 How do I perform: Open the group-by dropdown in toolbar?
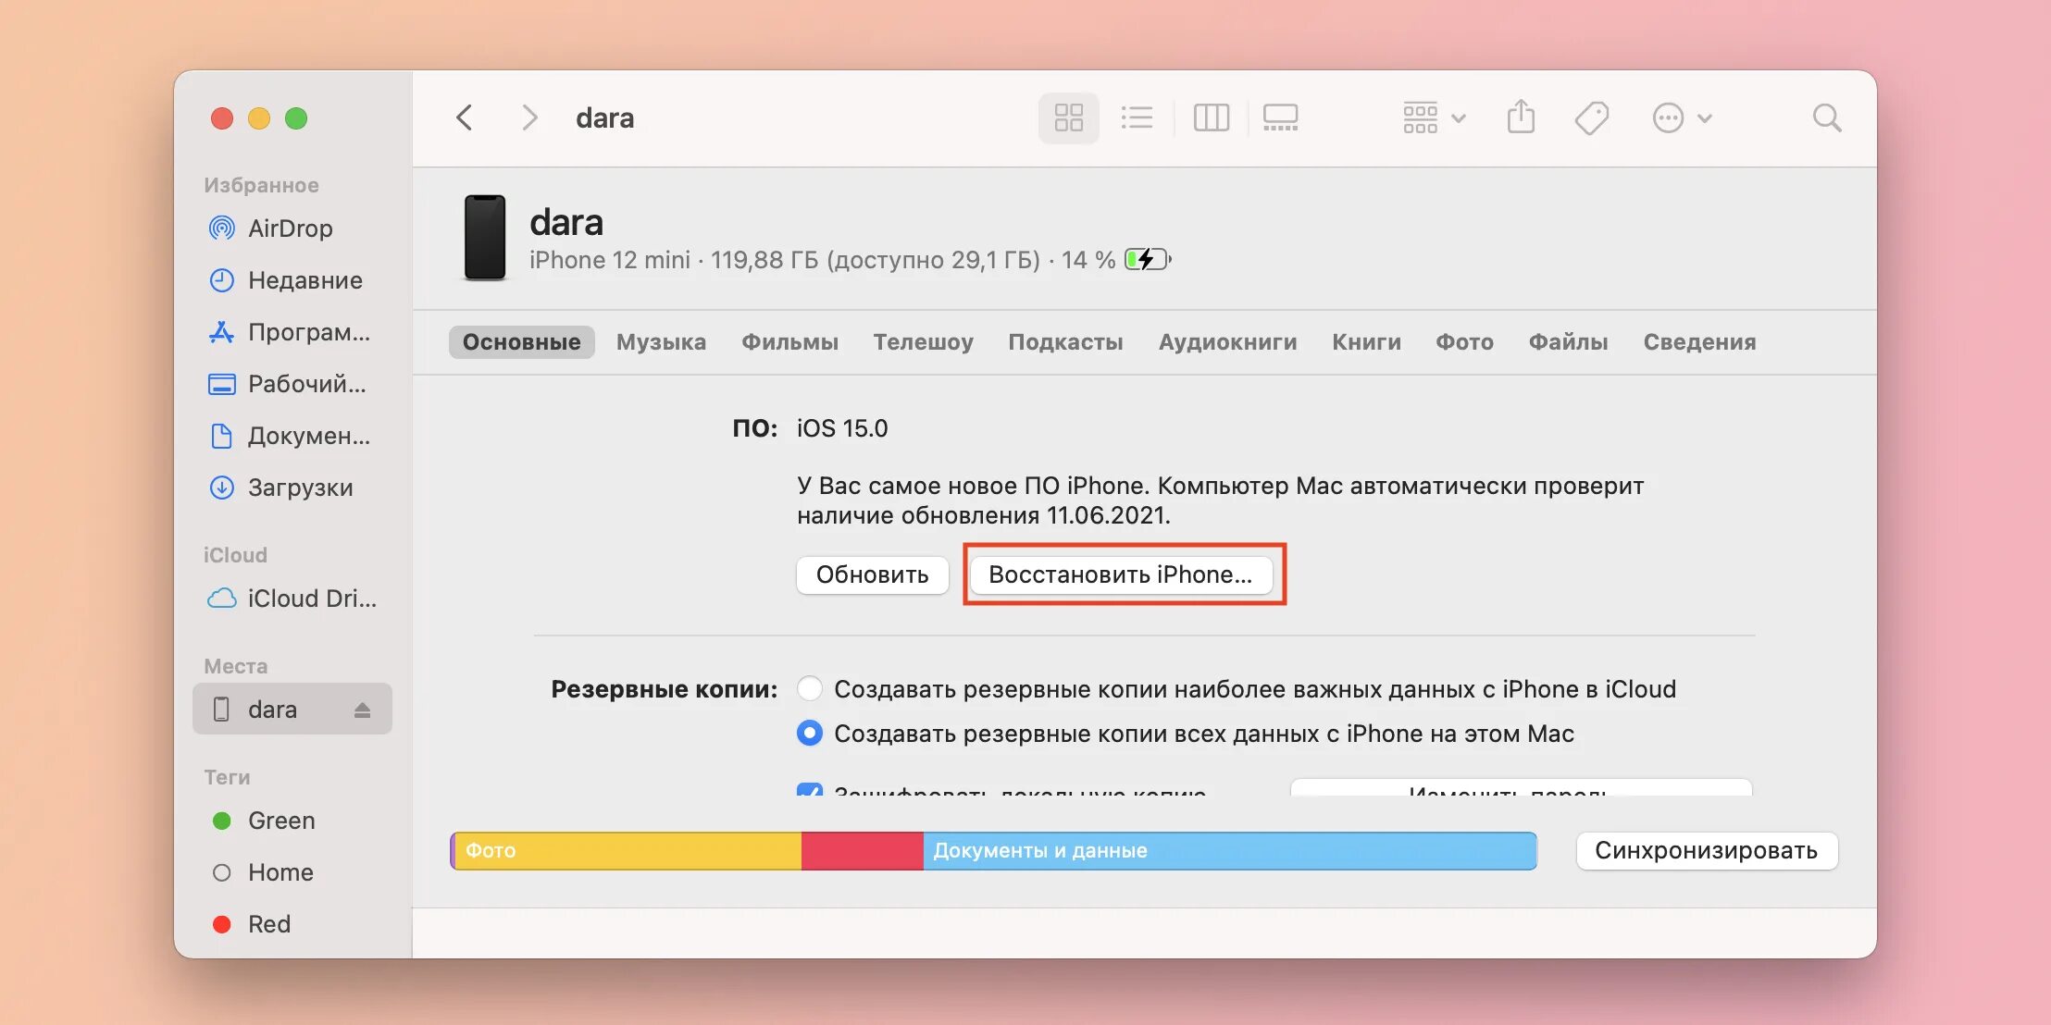pos(1433,117)
